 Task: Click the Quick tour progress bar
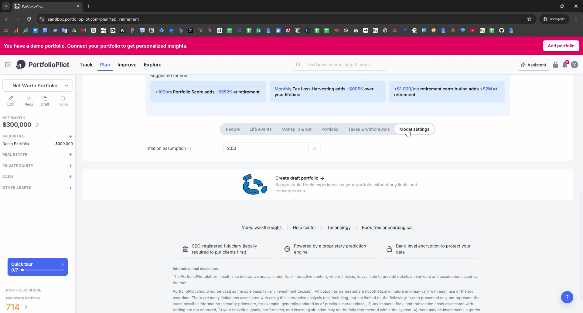42,270
